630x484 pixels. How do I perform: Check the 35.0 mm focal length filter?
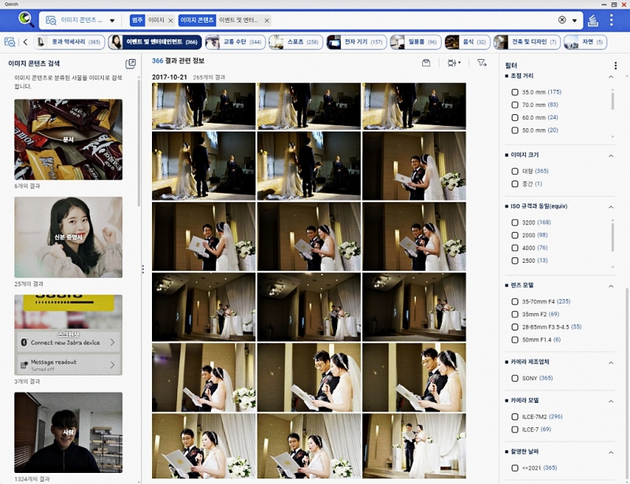(515, 92)
